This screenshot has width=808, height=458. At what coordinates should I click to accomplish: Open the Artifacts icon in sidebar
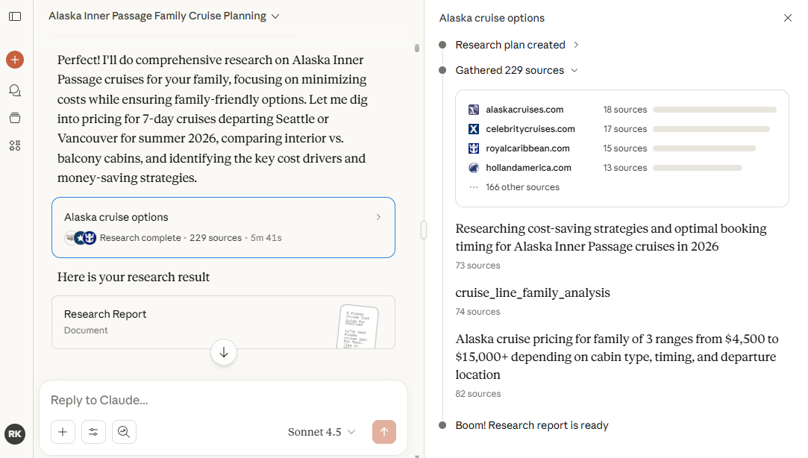15,145
